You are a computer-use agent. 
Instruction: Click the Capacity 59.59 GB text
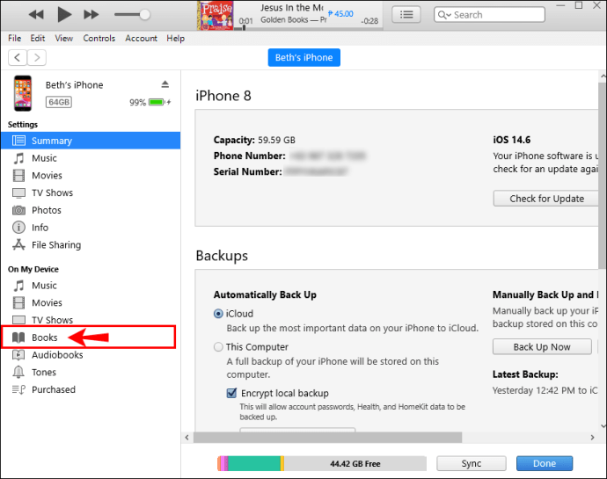(x=254, y=140)
